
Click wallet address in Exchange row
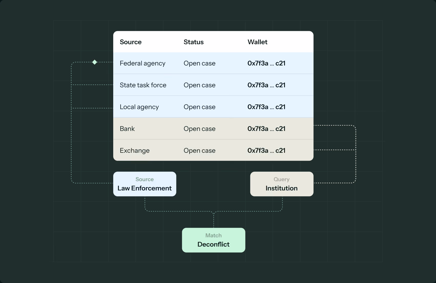coord(266,150)
